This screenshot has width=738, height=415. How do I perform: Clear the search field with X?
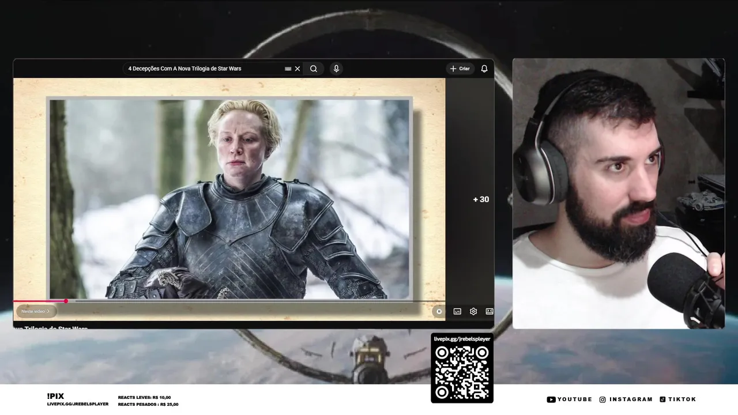(x=298, y=69)
